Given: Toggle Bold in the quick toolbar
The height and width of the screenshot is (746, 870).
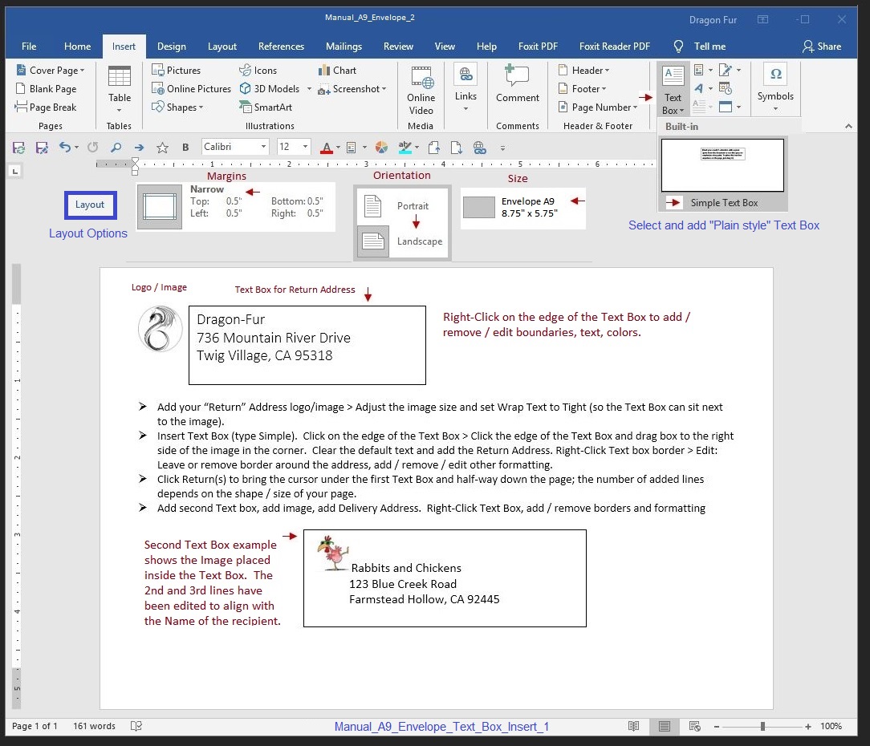Looking at the screenshot, I should pos(185,148).
